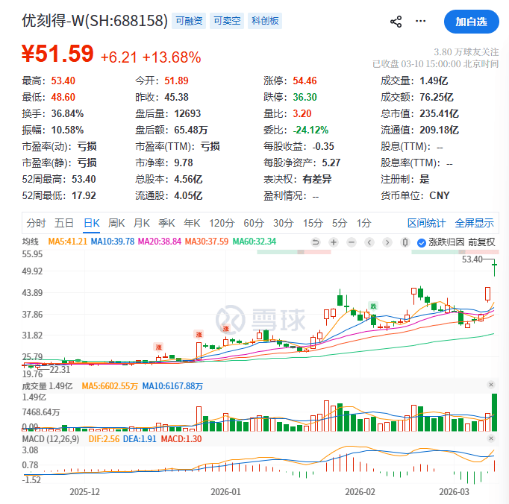Zoom in the K-line chart with plus icon
509x504 pixels.
point(333,242)
